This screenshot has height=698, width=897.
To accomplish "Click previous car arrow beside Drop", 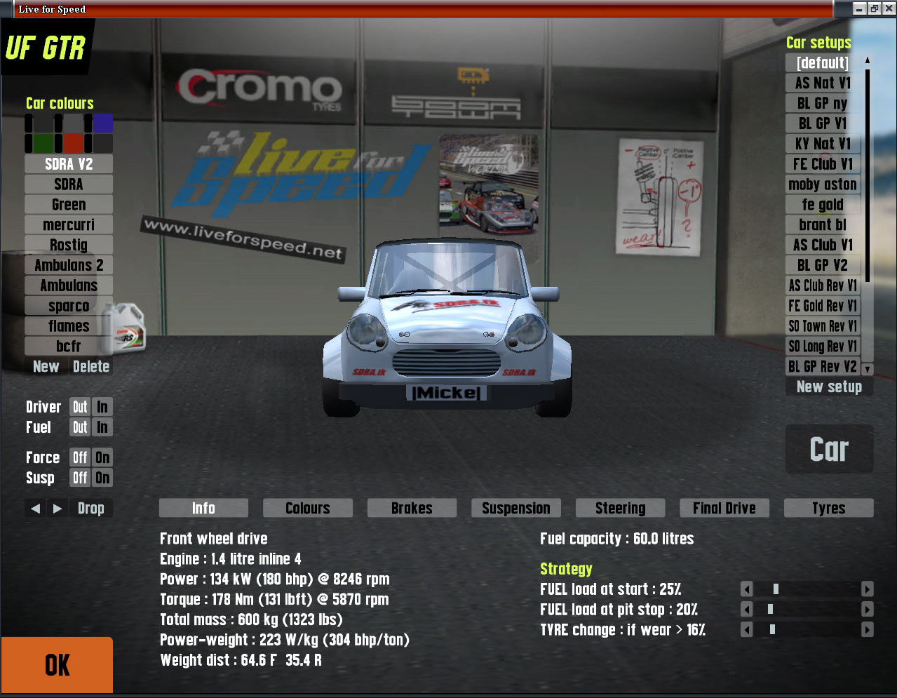I will 36,509.
